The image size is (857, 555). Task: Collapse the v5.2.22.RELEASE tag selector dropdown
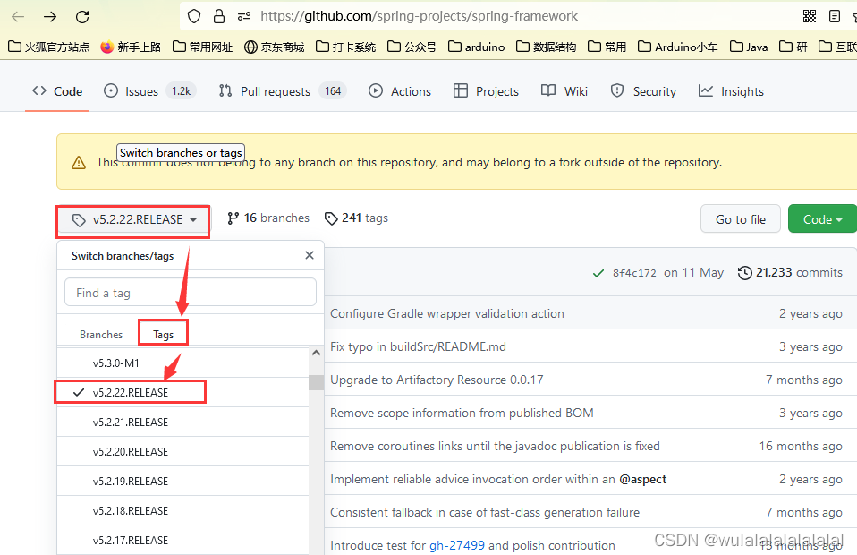click(x=132, y=220)
